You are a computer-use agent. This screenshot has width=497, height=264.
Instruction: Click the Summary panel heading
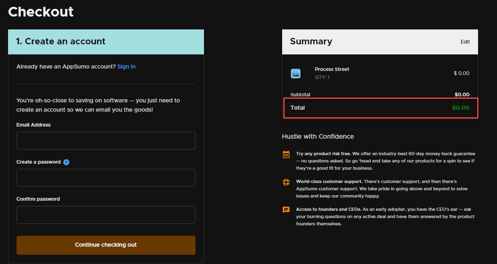point(311,42)
